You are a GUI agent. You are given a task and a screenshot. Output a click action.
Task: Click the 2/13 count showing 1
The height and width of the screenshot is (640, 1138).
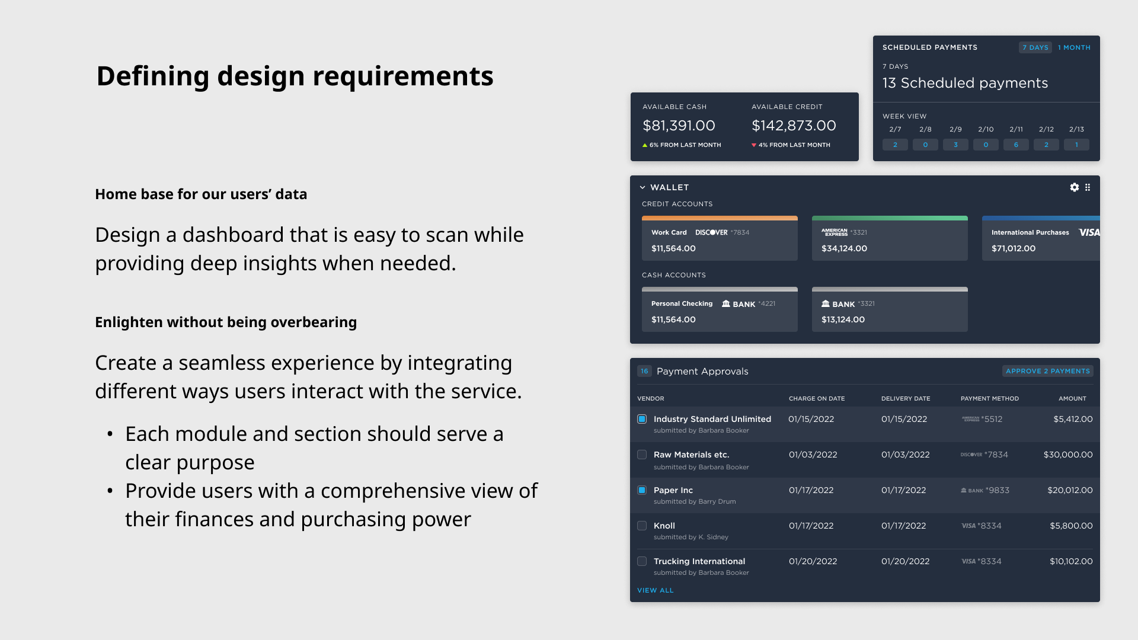(x=1076, y=145)
